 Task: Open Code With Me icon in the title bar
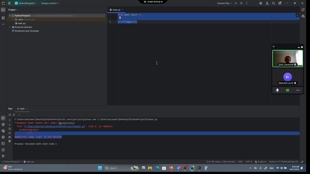[267, 3]
